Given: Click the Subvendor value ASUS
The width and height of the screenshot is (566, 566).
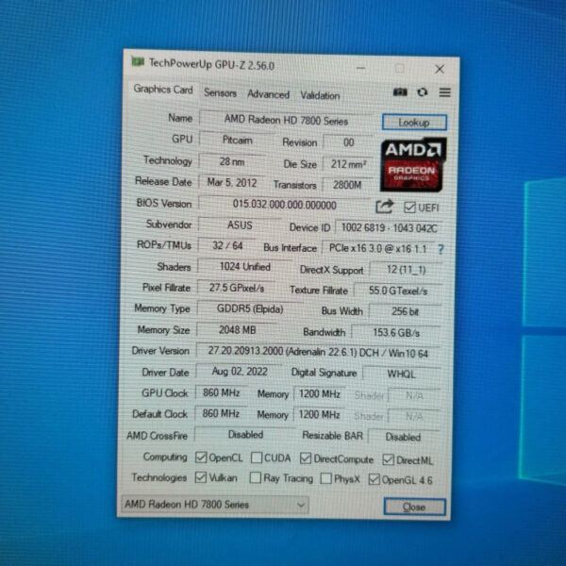Looking at the screenshot, I should coord(240,225).
